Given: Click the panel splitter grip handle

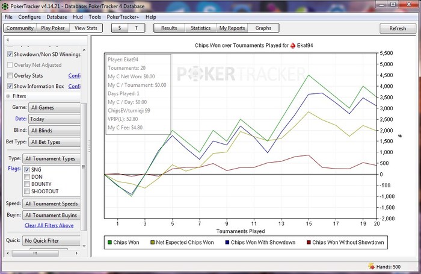Looking at the screenshot, I should [89, 146].
